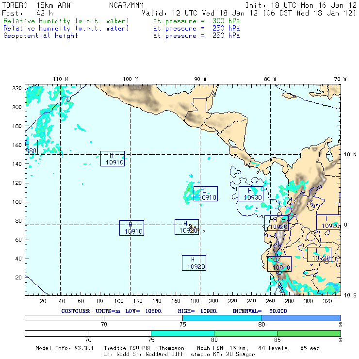Click the 'L 10920' box at the right edge on the equator
This screenshot has width=359, height=359.
coord(328,222)
